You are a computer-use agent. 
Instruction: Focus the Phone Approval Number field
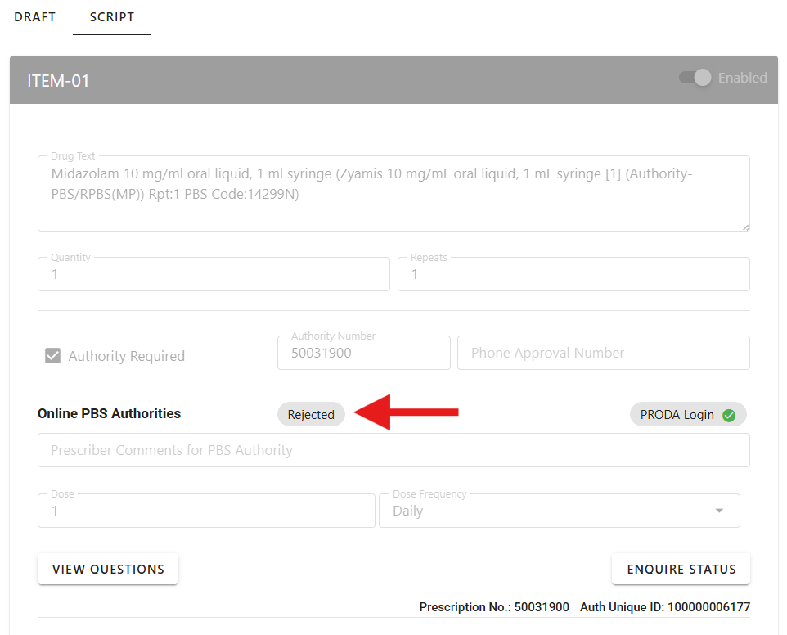603,354
